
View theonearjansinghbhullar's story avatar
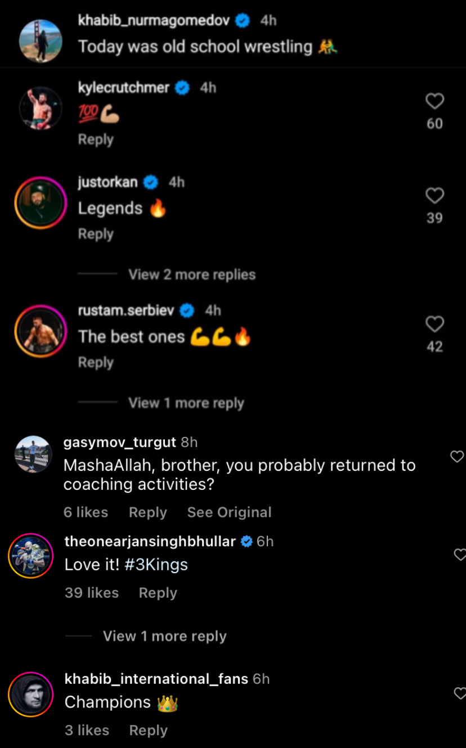tap(30, 556)
